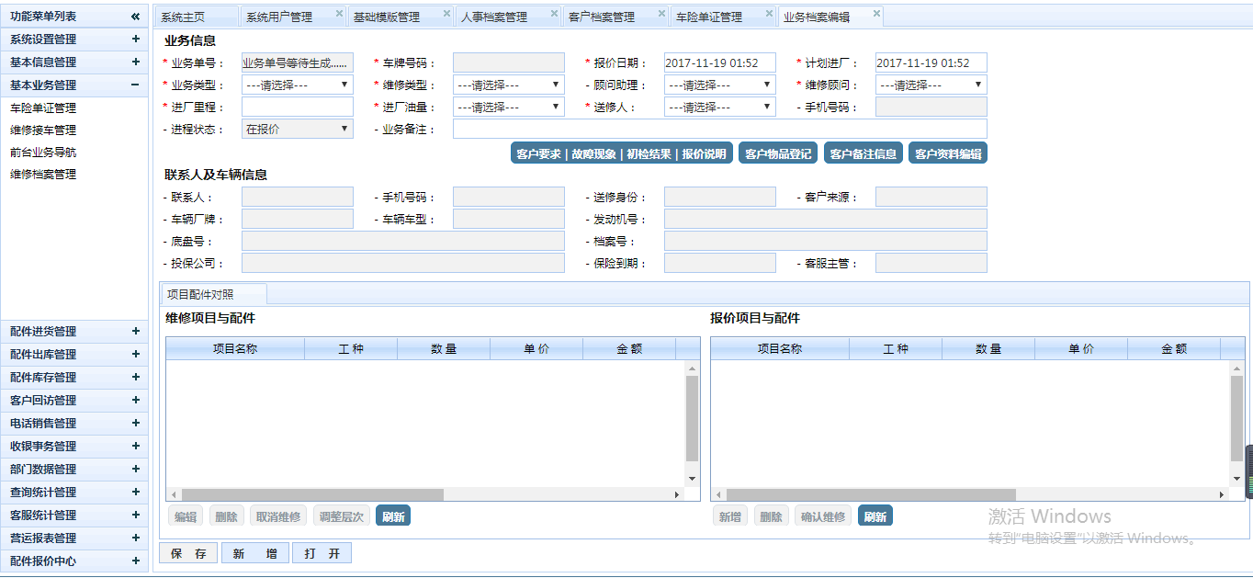Close the 系统用户管理 tab
This screenshot has height=578, width=1253.
(339, 14)
